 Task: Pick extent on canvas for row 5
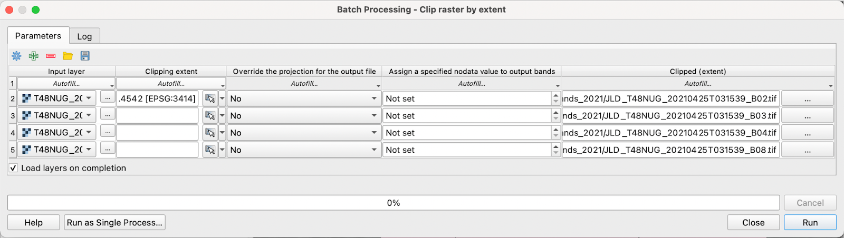point(210,150)
